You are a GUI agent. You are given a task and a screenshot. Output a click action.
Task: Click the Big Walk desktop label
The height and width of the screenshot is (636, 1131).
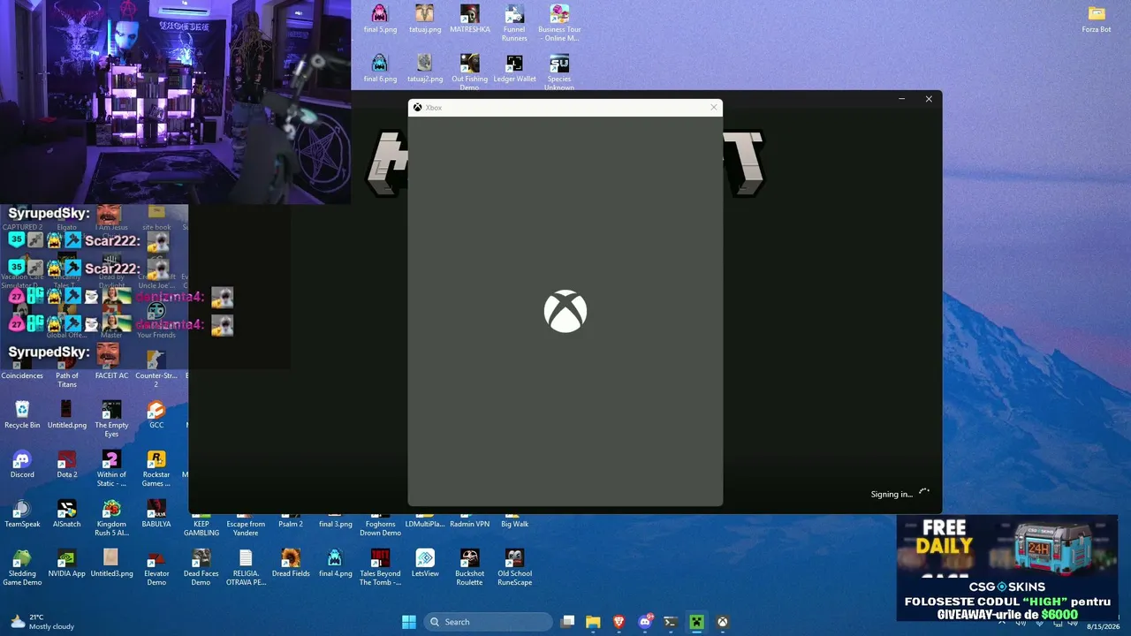pyautogui.click(x=514, y=524)
